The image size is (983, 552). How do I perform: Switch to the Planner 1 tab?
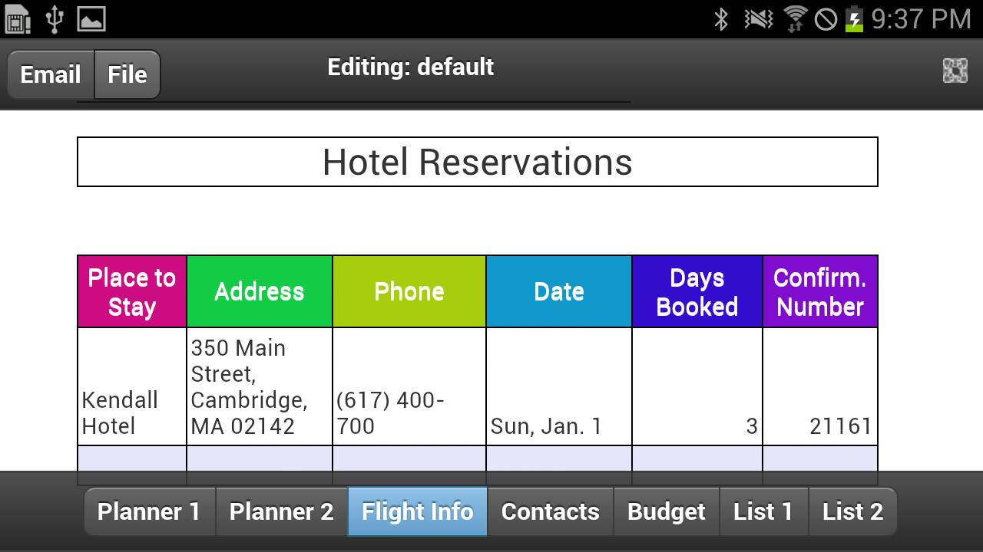pyautogui.click(x=149, y=511)
